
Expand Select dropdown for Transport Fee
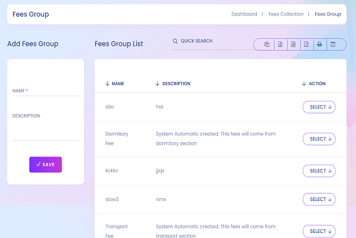click(319, 231)
